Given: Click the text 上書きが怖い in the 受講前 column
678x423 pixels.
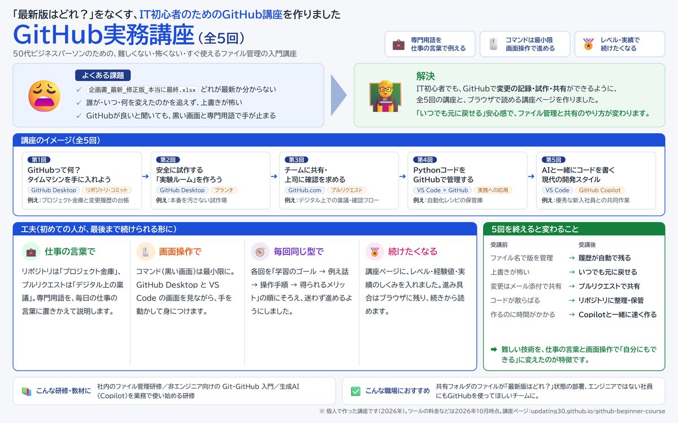Looking at the screenshot, I should tap(510, 272).
